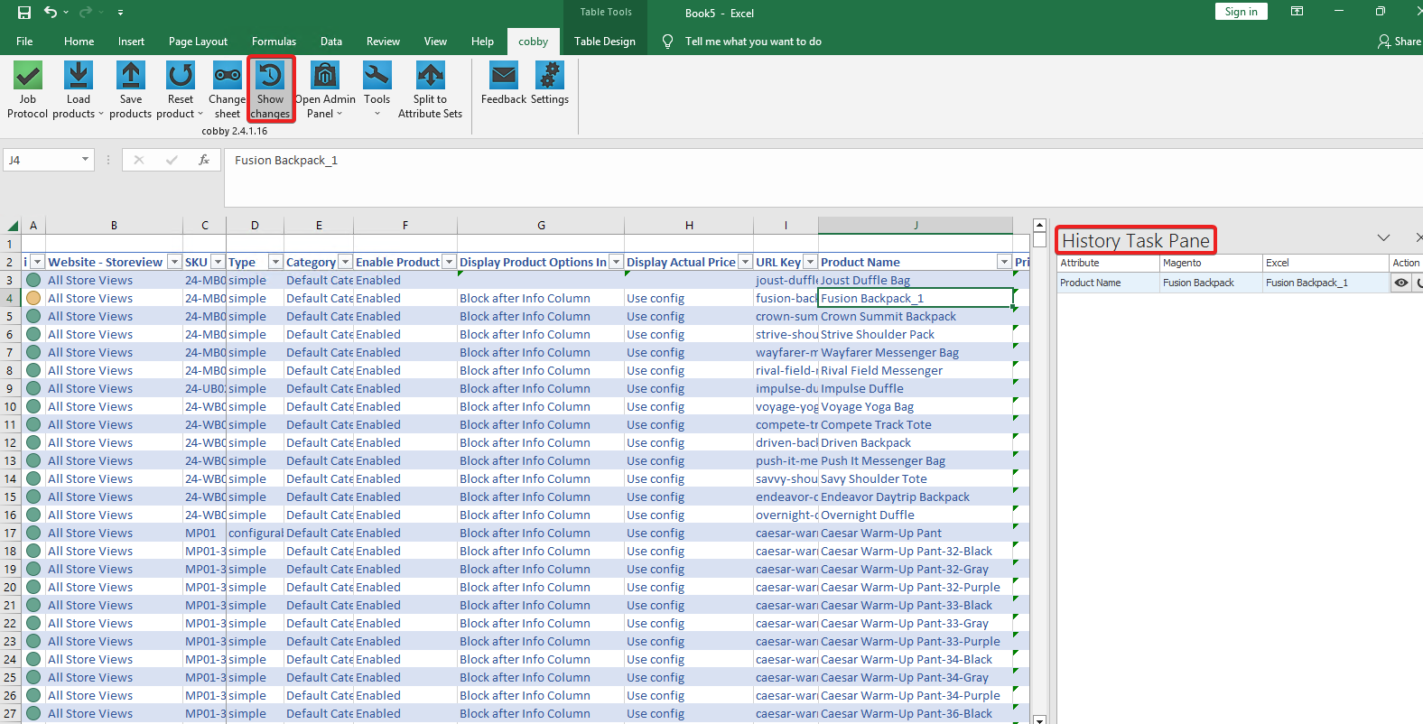The image size is (1423, 724).
Task: Select the Wayfarer Messenger Bag cell
Action: coord(916,352)
